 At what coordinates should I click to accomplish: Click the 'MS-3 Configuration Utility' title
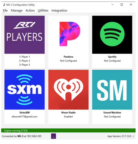tap(21, 5)
